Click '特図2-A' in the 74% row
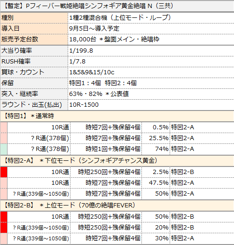This screenshot has width=234, height=245. point(183,149)
